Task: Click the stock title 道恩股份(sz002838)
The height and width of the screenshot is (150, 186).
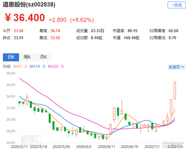Action: click(29, 4)
